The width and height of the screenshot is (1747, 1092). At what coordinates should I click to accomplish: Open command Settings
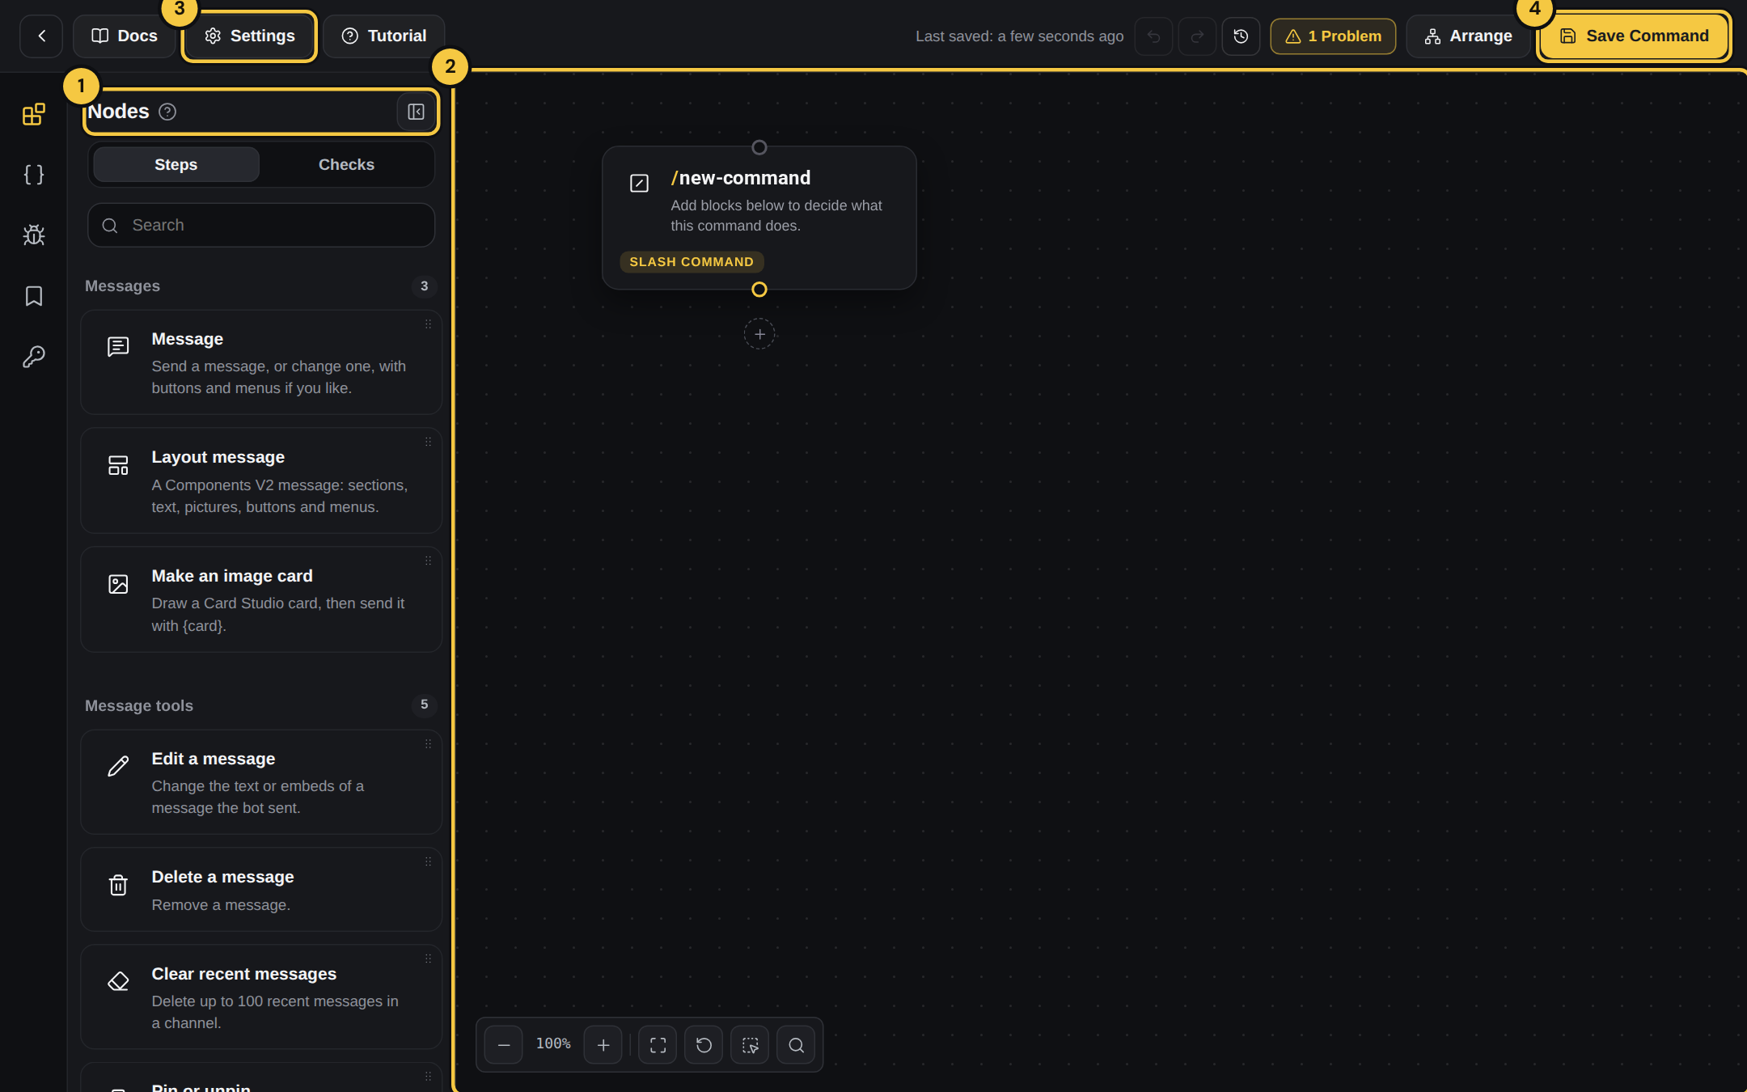[249, 36]
